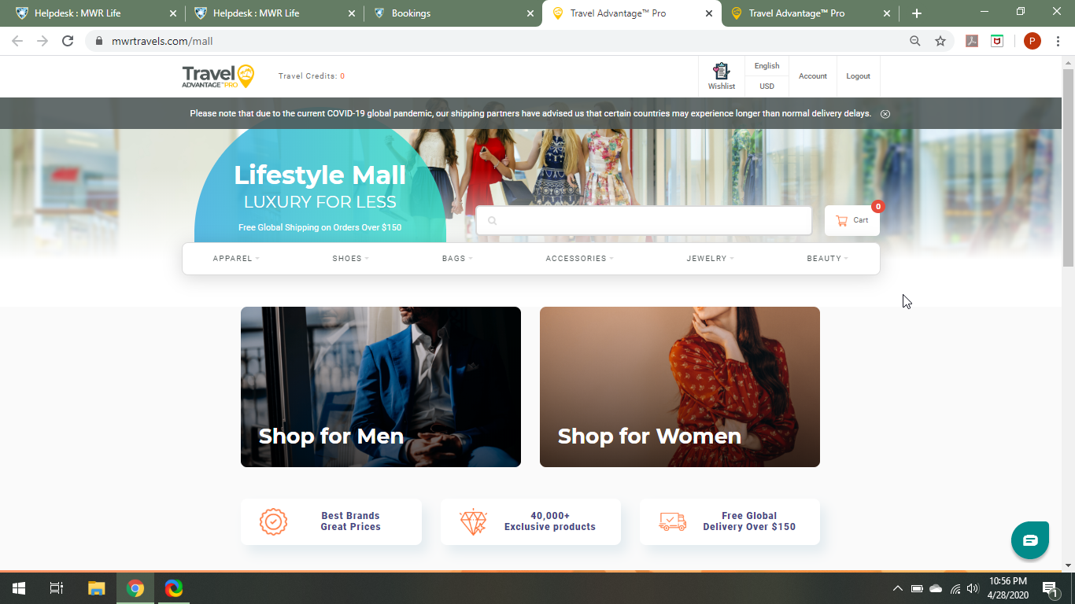Click the diamond Exclusive products icon

pyautogui.click(x=473, y=521)
